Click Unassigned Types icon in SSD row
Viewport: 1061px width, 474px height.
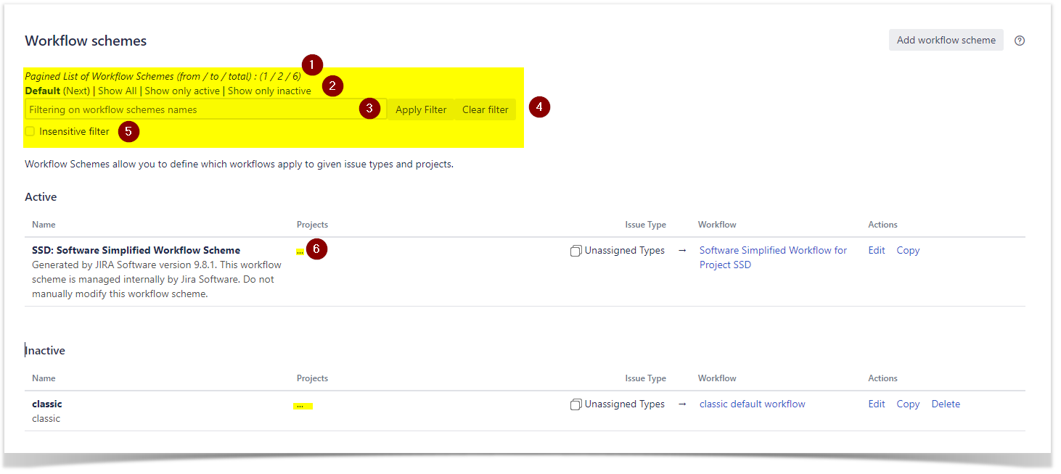coord(575,251)
